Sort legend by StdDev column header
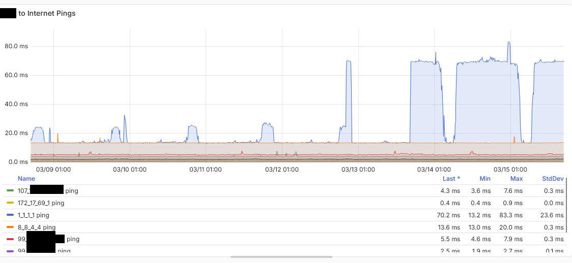The width and height of the screenshot is (572, 263). coord(553,179)
